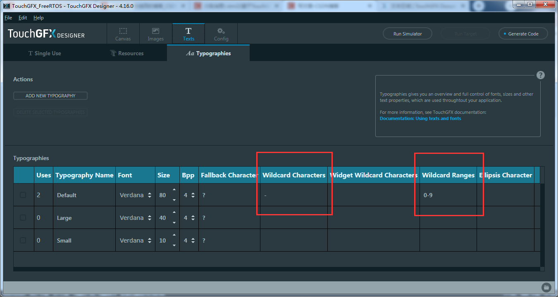
Task: Select the Typographies tab
Action: click(x=208, y=53)
